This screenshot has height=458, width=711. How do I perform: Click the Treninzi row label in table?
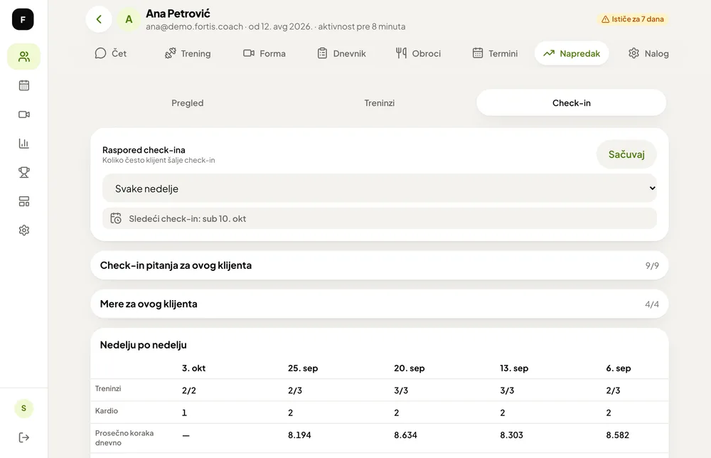point(108,388)
